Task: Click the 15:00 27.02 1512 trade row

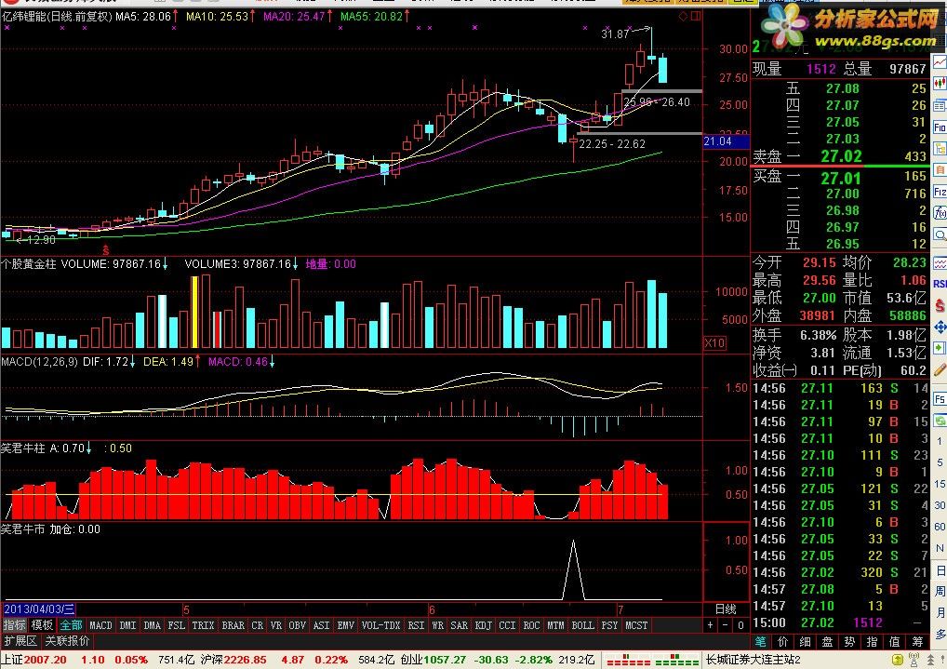Action: (x=839, y=623)
